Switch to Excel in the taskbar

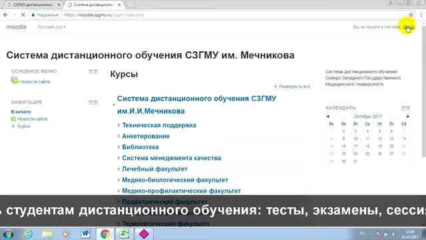pyautogui.click(x=124, y=234)
